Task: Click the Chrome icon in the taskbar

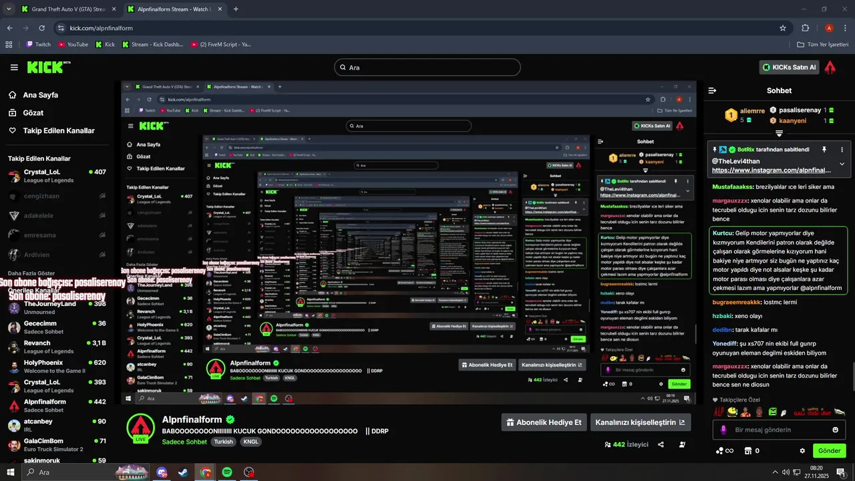Action: (x=205, y=472)
